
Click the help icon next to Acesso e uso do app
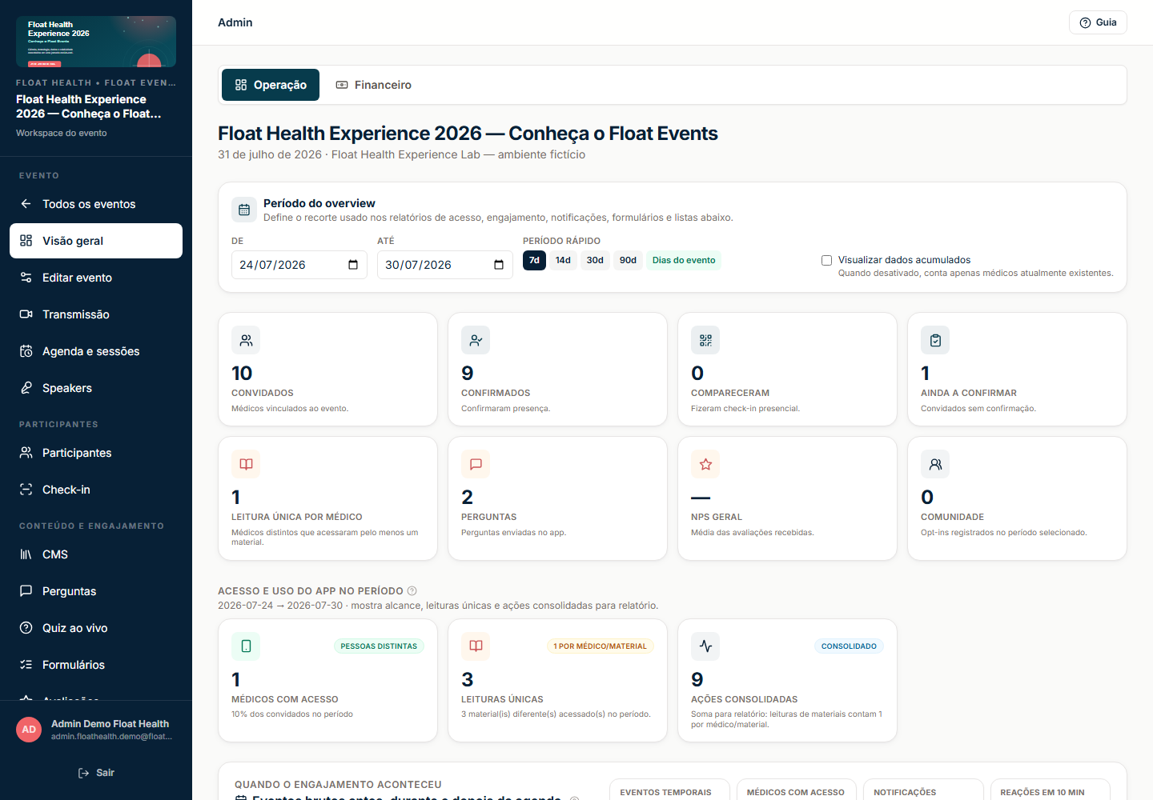click(412, 591)
